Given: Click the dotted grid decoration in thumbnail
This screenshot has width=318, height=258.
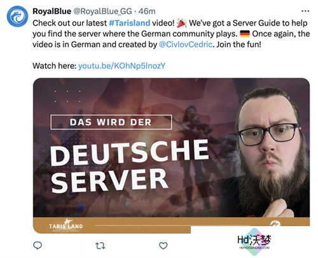Looking at the screenshot, I should [67, 96].
